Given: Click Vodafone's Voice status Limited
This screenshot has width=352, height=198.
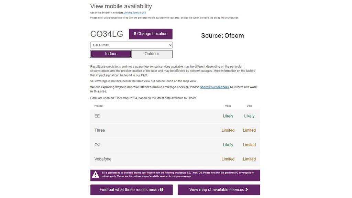Looking at the screenshot, I should pos(228,159).
